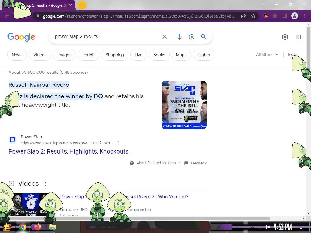Screen dimensions: 311x233
Task: Close the power slap 2 results tab
Action: [70, 5]
